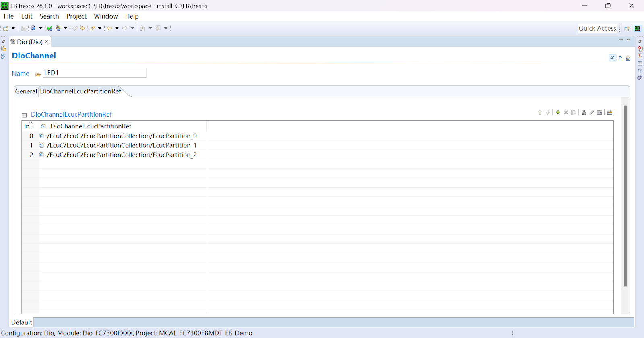Click the next annotation toolbar icon

pyautogui.click(x=142, y=28)
